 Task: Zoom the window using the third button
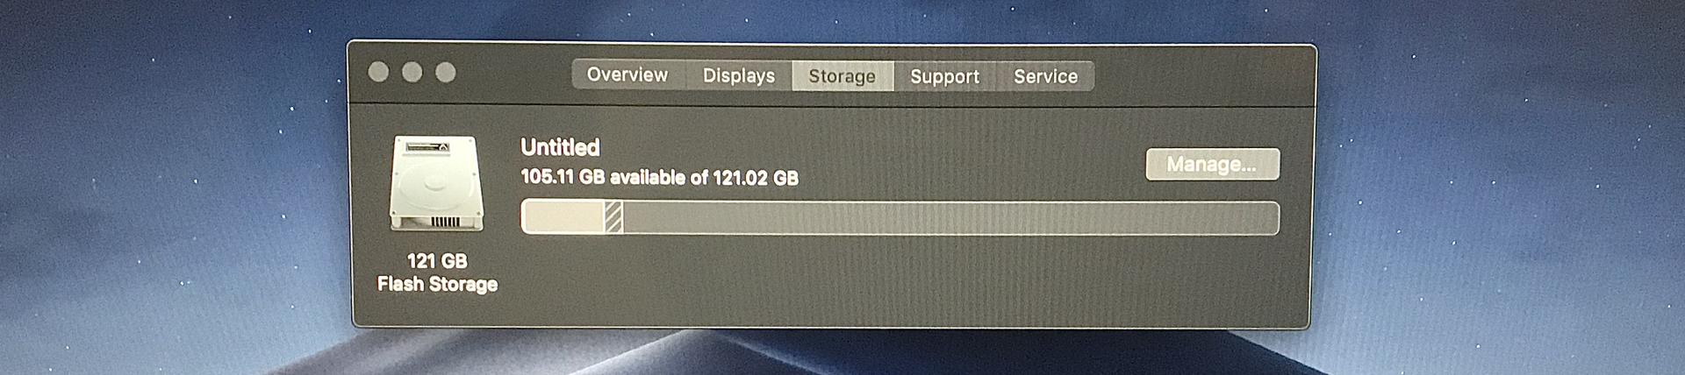click(446, 72)
